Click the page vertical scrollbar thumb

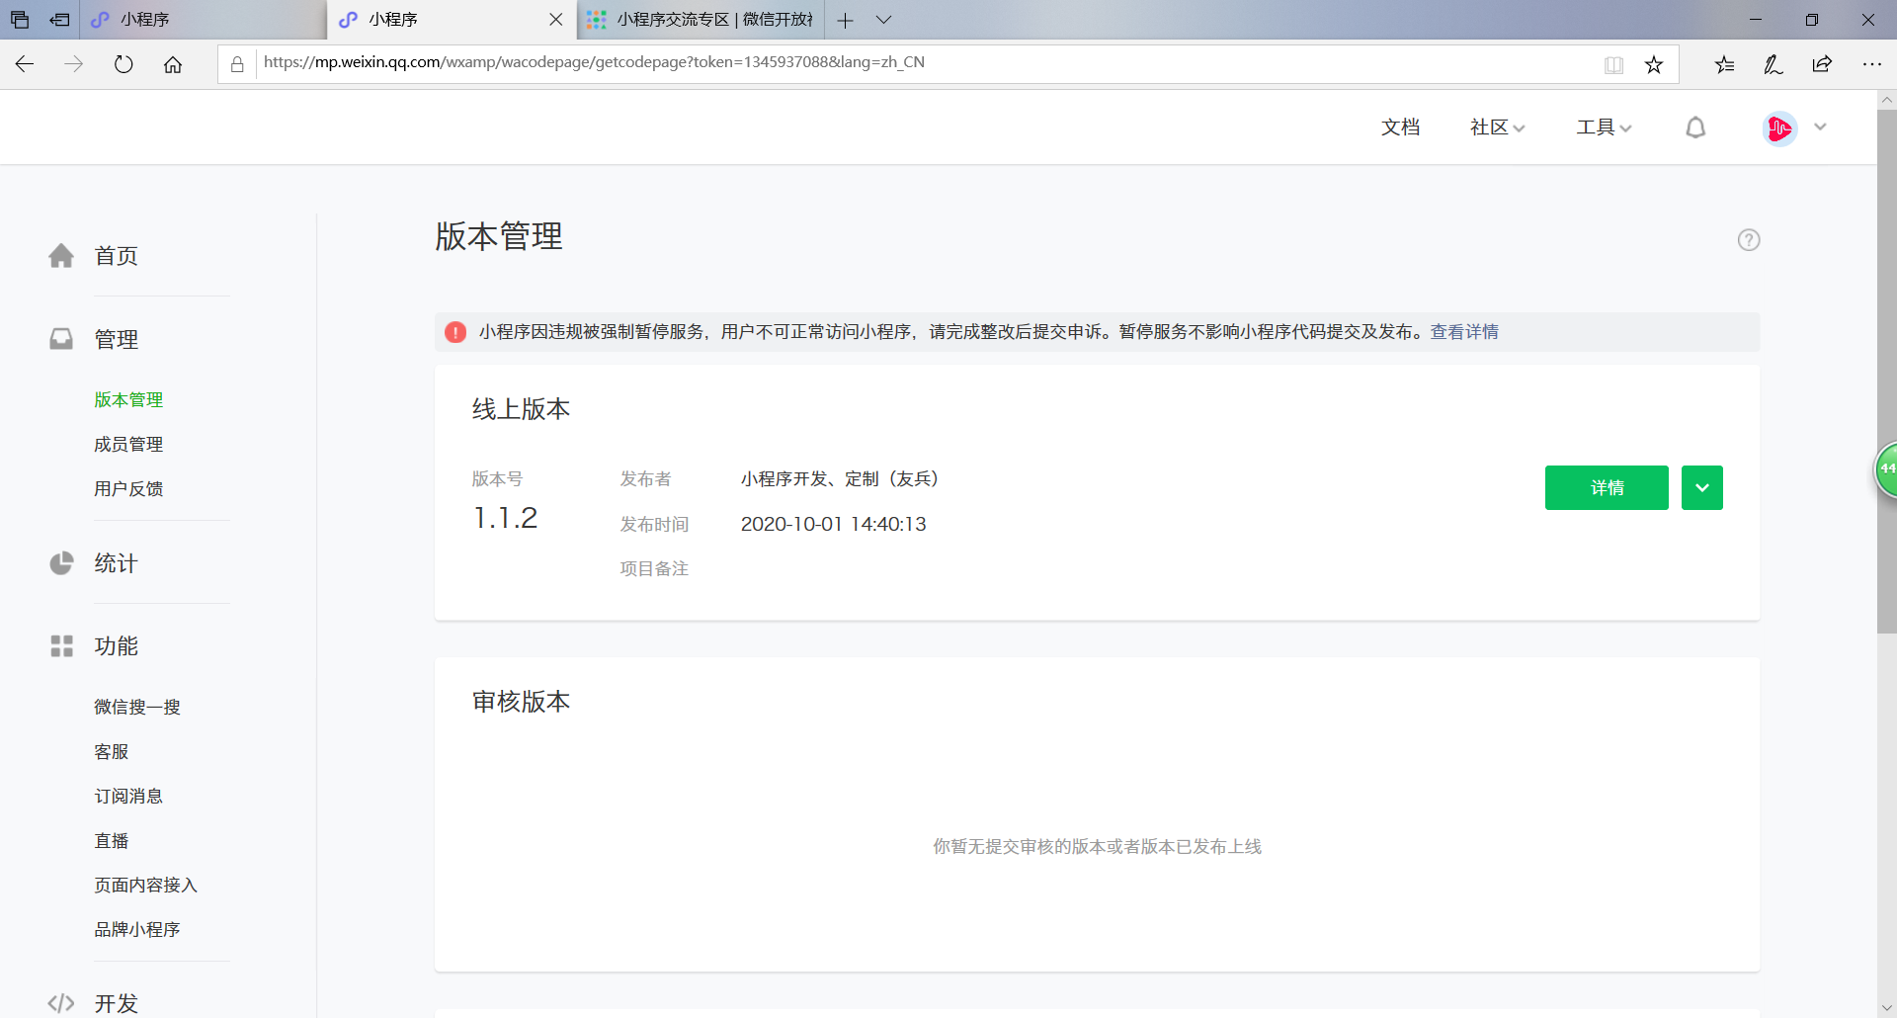point(1887,371)
